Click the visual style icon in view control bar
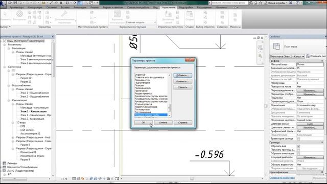Image resolution: width=327 pixels, height=184 pixels. 78,178
